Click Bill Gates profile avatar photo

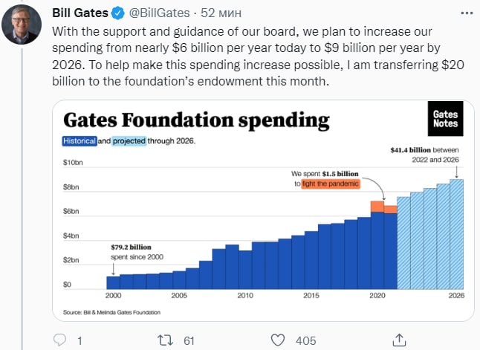[22, 25]
